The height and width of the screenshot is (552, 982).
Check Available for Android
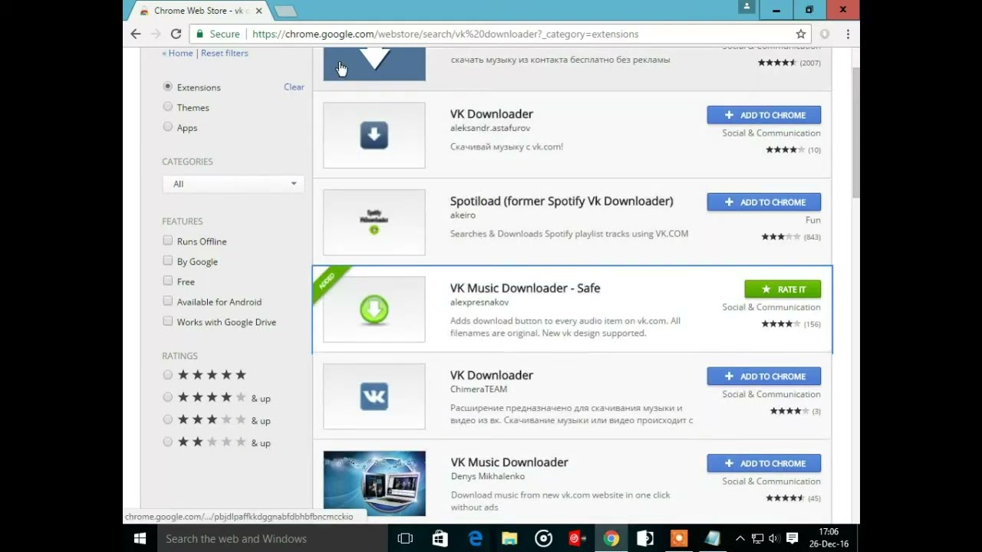[x=167, y=301]
